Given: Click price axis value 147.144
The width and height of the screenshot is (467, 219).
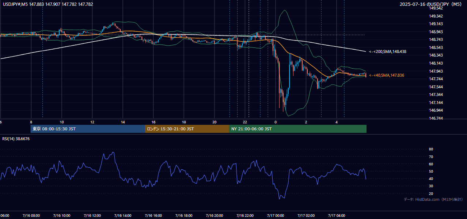Looking at the screenshot, I should pos(437,103).
